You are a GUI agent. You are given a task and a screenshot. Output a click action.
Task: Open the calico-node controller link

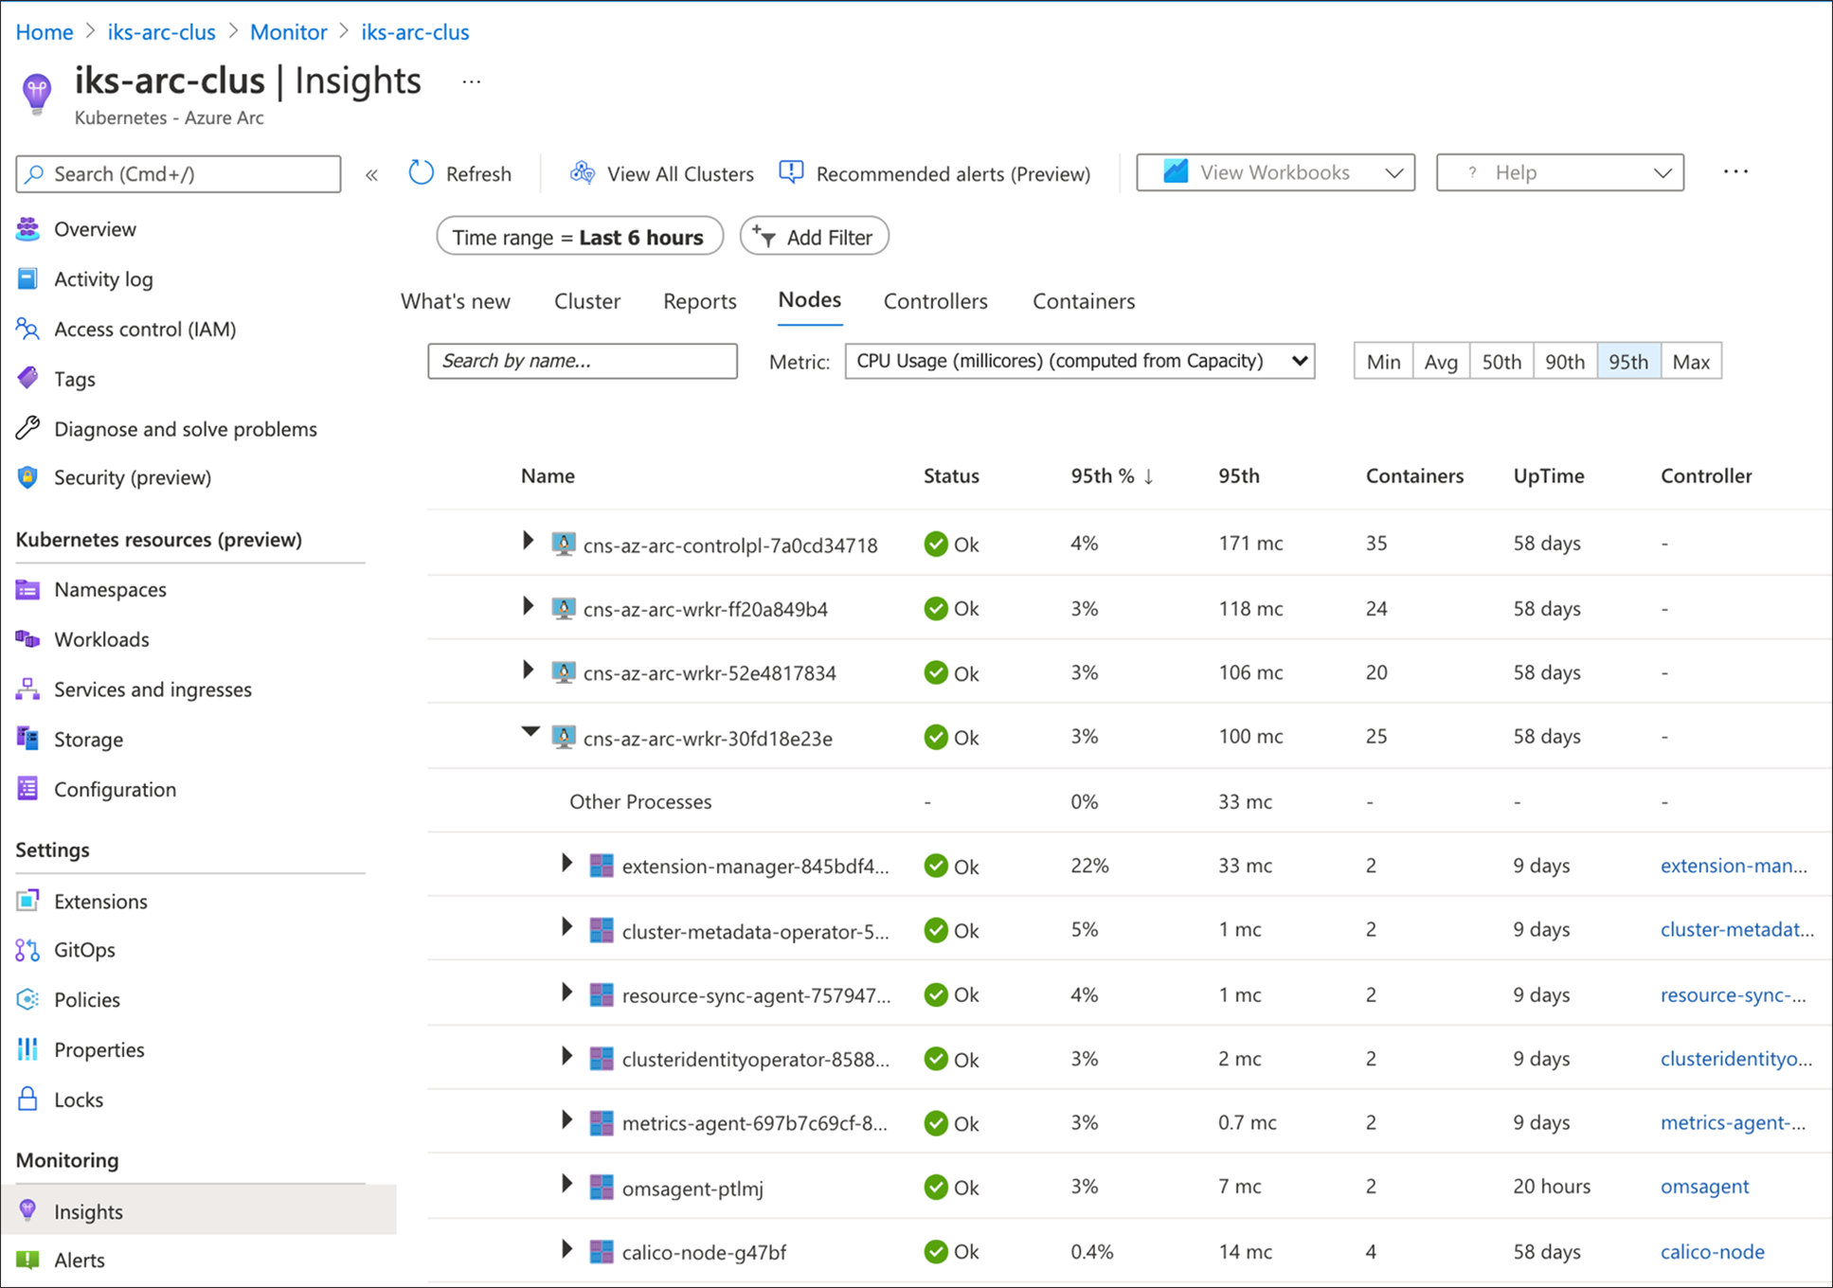pyautogui.click(x=1711, y=1251)
